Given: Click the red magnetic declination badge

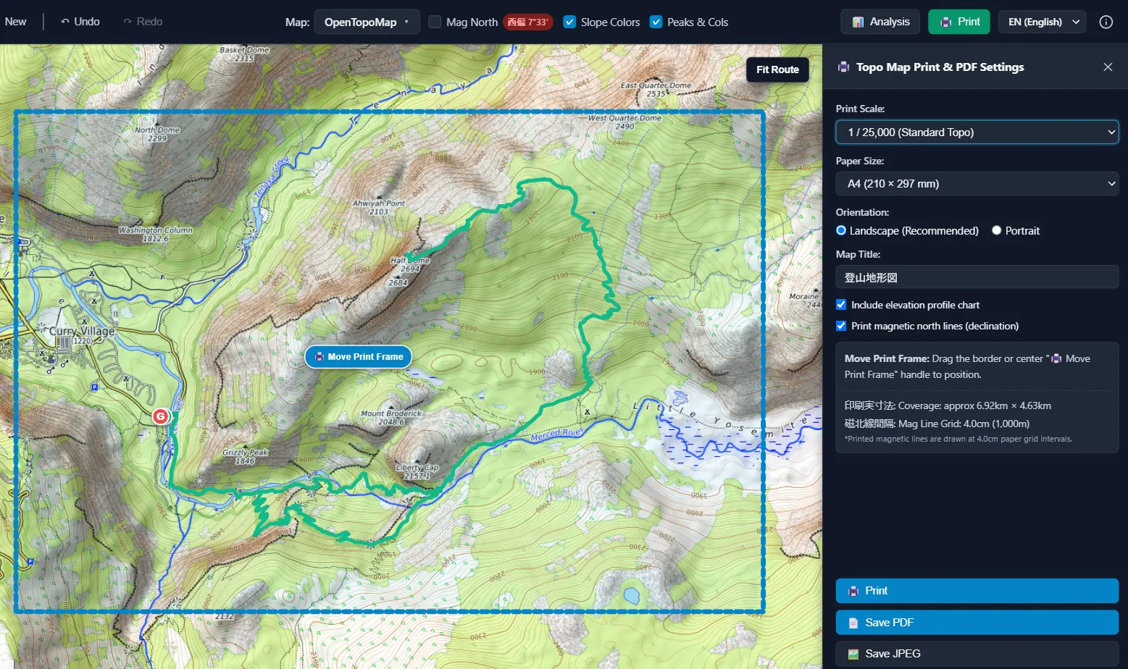Looking at the screenshot, I should (x=527, y=22).
